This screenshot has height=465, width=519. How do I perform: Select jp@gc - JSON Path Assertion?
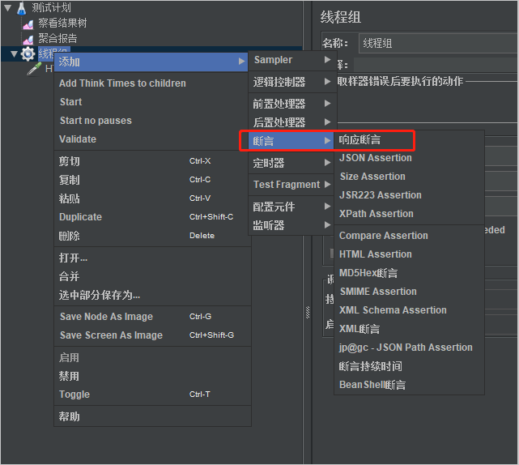point(409,348)
